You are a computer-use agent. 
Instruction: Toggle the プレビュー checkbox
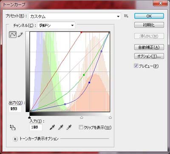[x=136, y=66]
